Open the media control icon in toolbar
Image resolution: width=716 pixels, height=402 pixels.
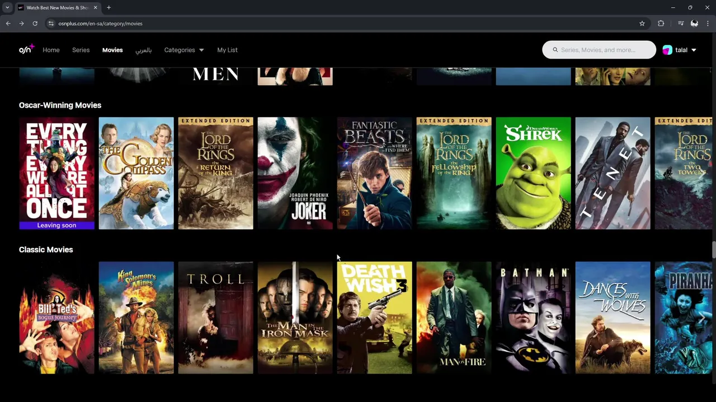[681, 23]
